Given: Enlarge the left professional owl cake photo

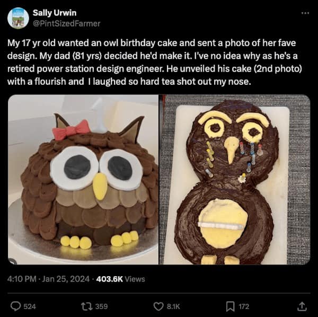Looking at the screenshot, I should (83, 179).
